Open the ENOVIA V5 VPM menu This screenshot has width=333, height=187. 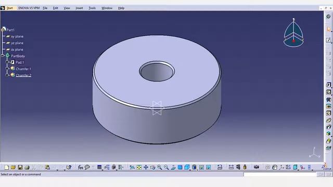click(29, 8)
